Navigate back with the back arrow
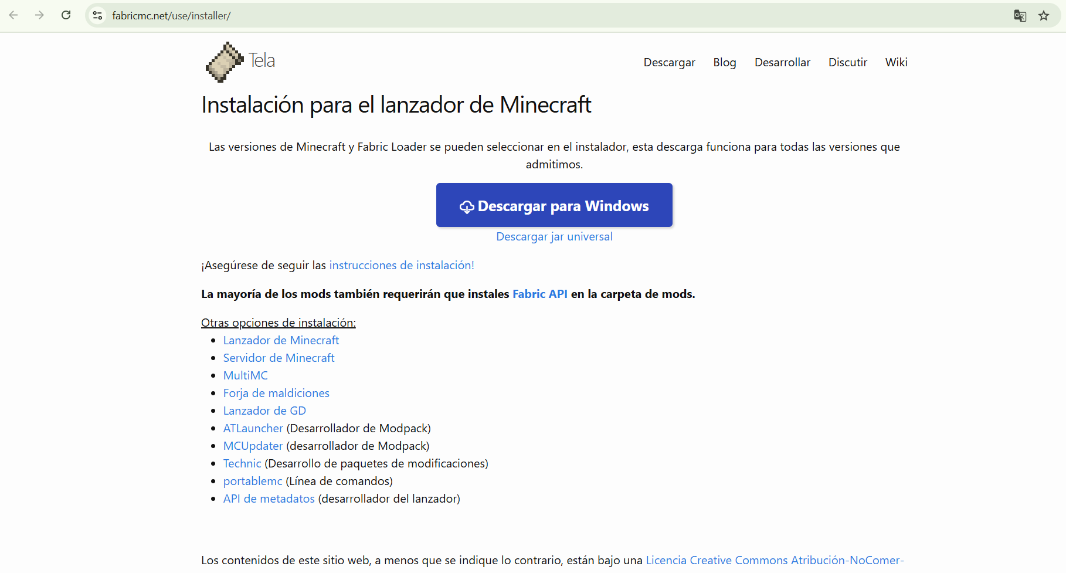Viewport: 1066px width, 573px height. (x=13, y=15)
